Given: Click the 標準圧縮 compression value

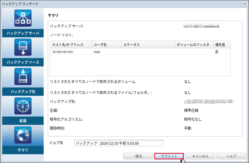Looking at the screenshot, I should (x=191, y=110).
